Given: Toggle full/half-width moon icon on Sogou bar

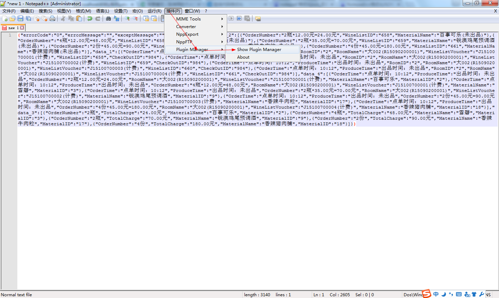Looking at the screenshot, I should click(444, 294).
